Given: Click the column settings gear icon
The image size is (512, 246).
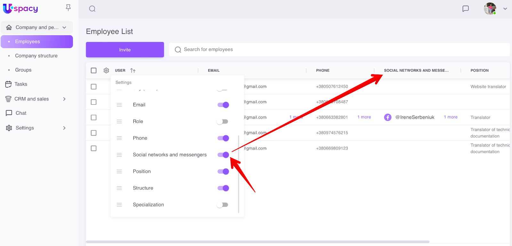Looking at the screenshot, I should (106, 70).
